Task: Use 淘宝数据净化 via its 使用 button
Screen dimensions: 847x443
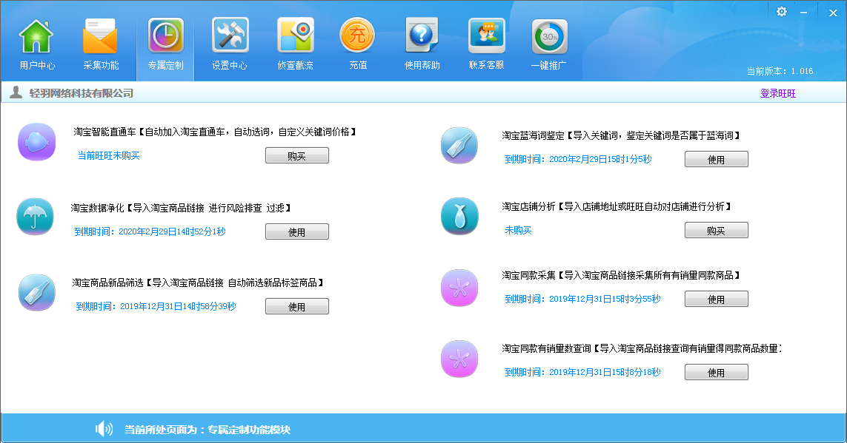Action: tap(297, 231)
